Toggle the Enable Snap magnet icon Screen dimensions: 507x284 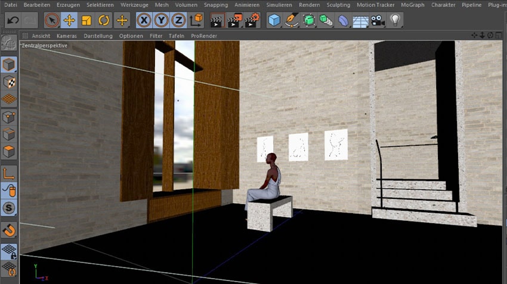9,230
